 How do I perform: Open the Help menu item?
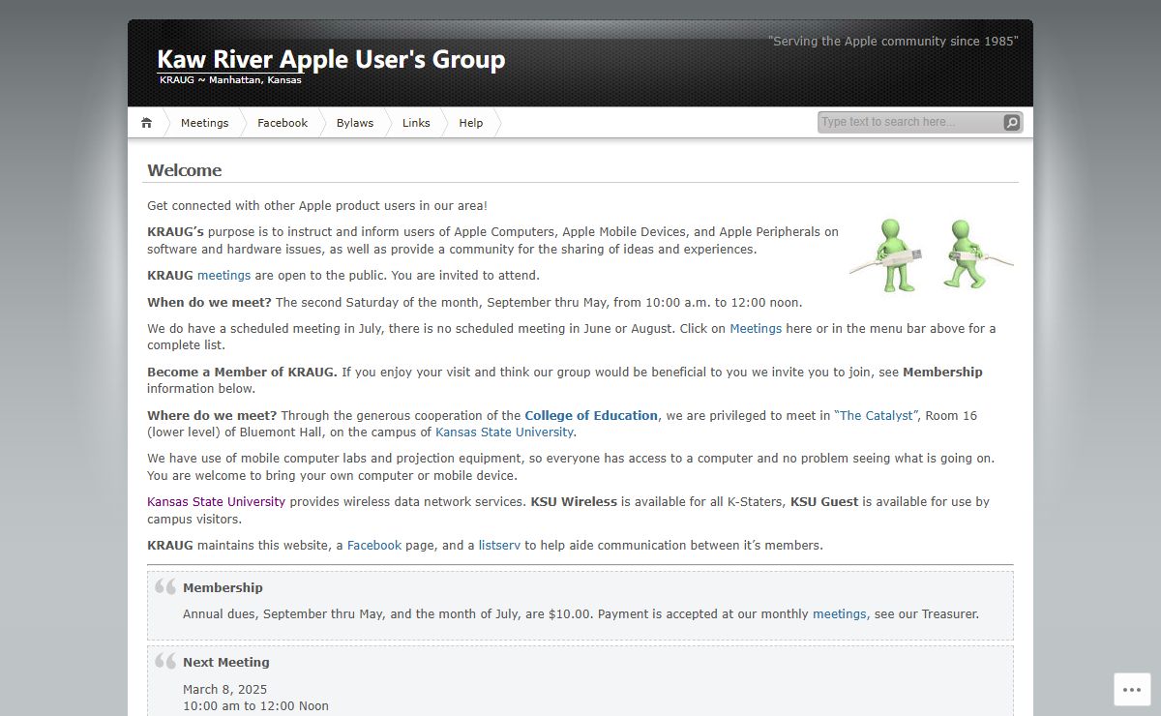471,123
